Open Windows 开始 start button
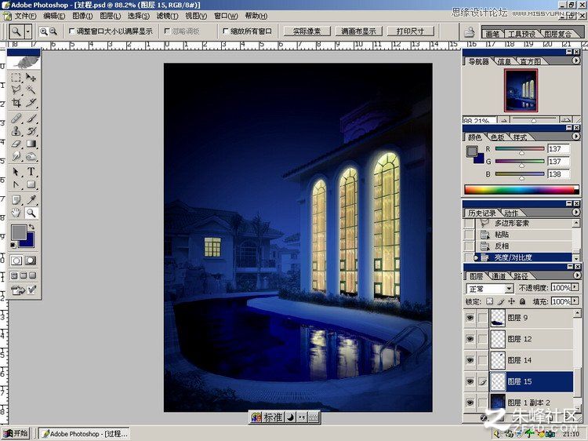The image size is (588, 441). pyautogui.click(x=16, y=433)
